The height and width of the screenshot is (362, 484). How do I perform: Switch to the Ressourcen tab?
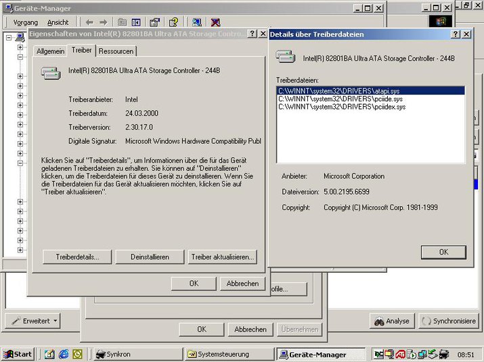point(116,51)
